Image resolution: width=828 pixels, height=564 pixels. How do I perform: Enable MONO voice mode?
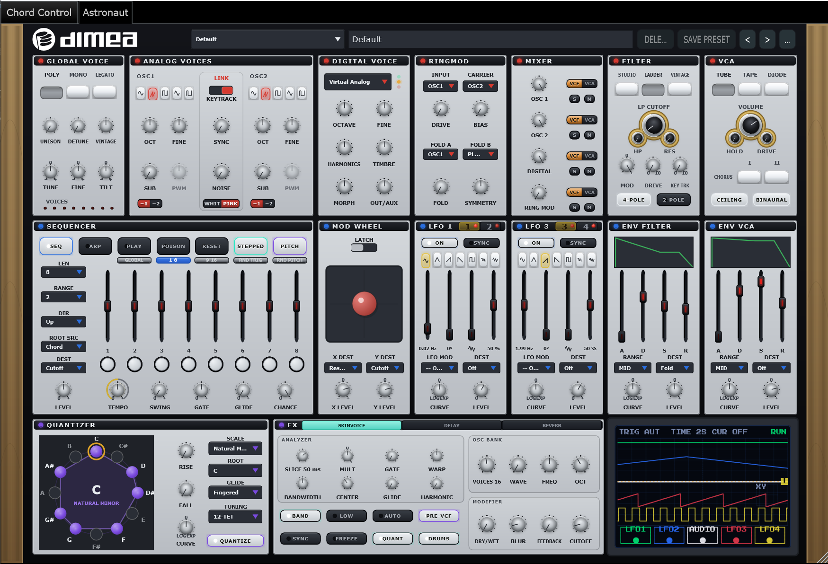tap(78, 92)
